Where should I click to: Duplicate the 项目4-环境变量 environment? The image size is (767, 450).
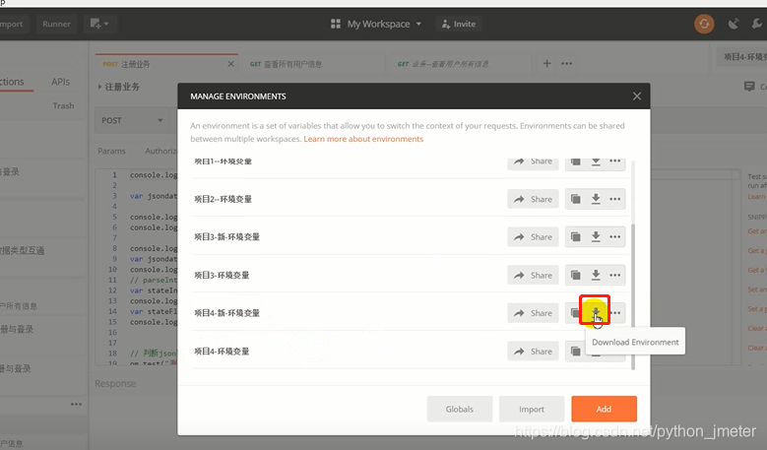(576, 352)
